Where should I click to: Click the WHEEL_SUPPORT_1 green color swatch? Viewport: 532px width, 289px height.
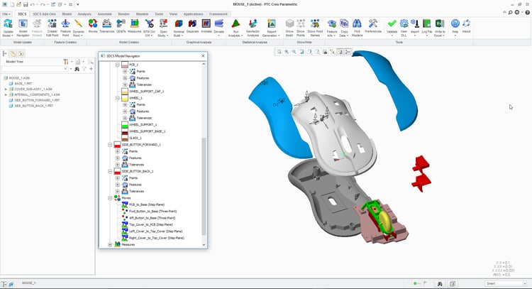125,125
